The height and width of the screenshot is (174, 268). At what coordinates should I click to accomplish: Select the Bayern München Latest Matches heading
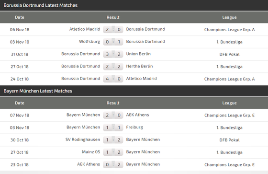[38, 91]
